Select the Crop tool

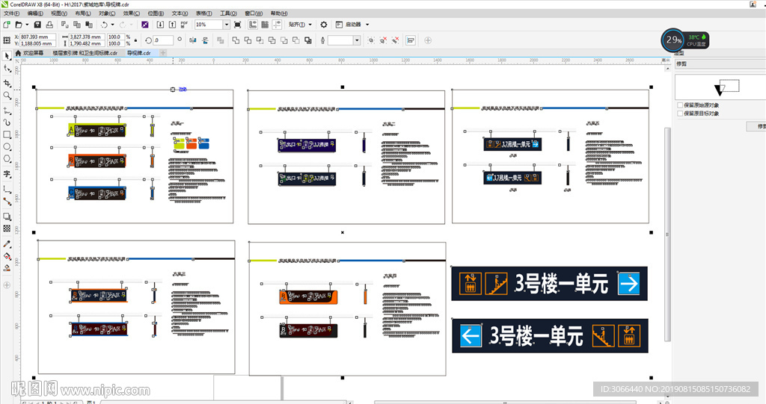(7, 82)
